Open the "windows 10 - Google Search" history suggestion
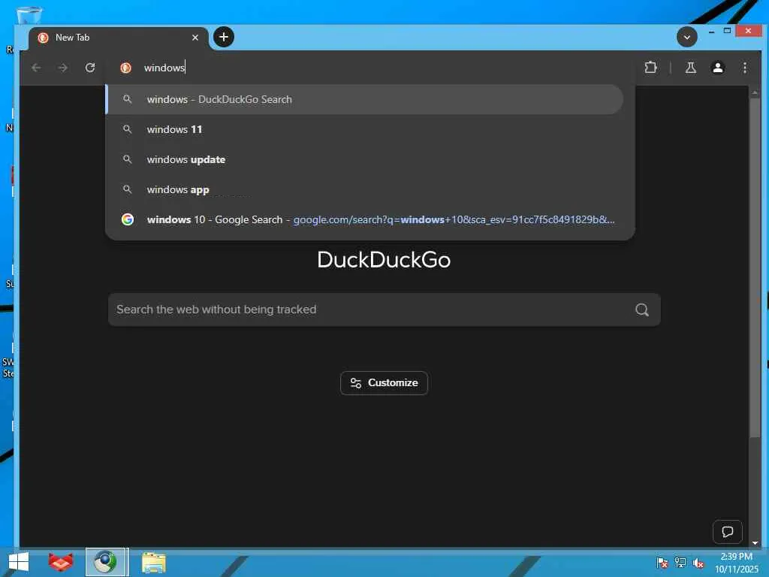769x577 pixels. (x=365, y=219)
